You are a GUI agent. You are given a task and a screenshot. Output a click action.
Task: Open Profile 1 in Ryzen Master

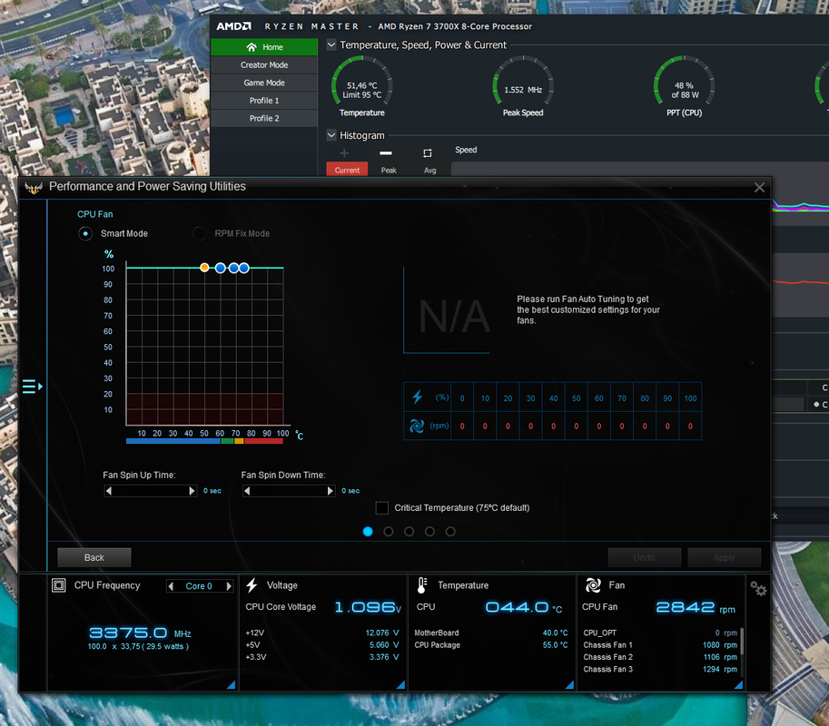264,101
